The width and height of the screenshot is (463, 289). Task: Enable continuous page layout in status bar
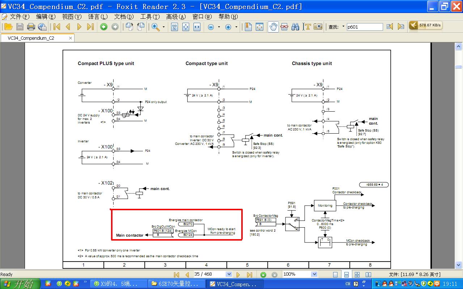(346, 275)
